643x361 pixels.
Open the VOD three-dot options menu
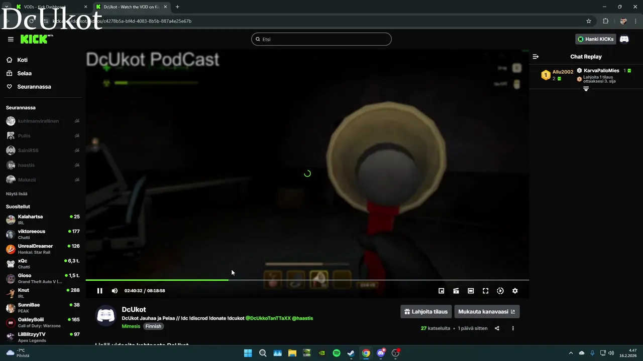pyautogui.click(x=513, y=328)
